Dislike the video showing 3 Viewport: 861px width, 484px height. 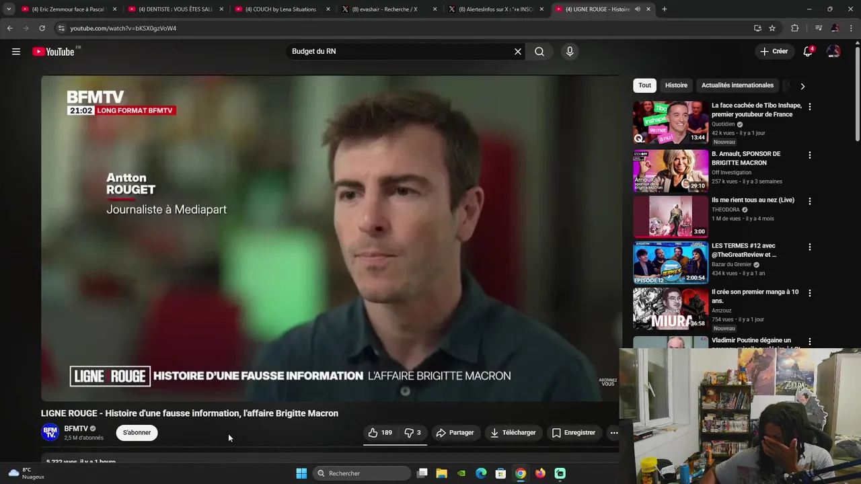point(413,433)
